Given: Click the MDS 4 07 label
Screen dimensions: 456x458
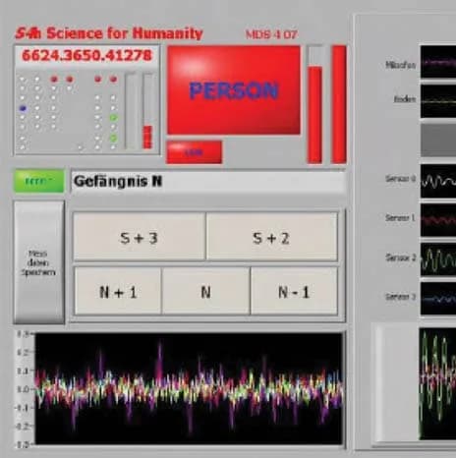Looking at the screenshot, I should point(271,34).
